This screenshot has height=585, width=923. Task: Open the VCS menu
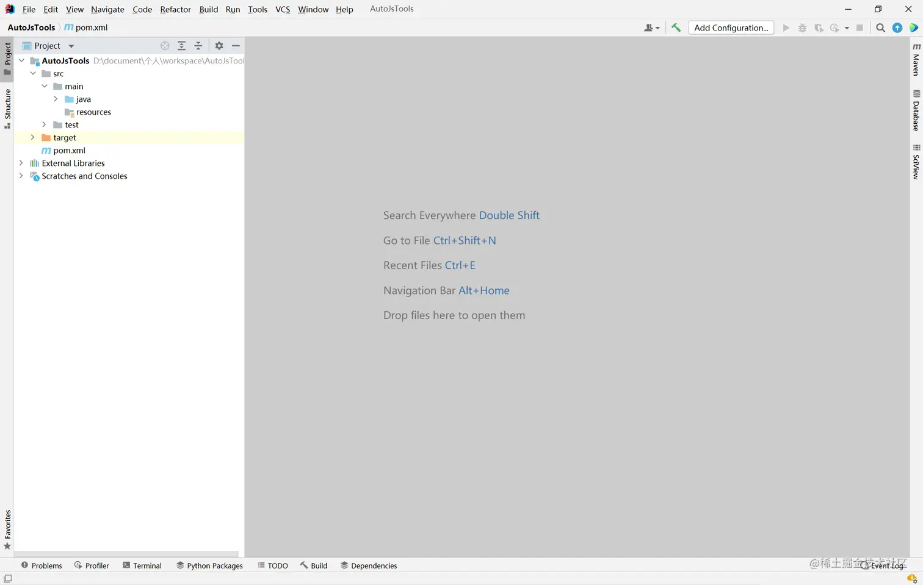coord(283,9)
